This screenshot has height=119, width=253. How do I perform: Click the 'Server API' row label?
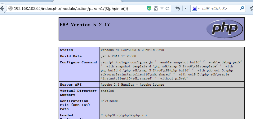pos(71,85)
